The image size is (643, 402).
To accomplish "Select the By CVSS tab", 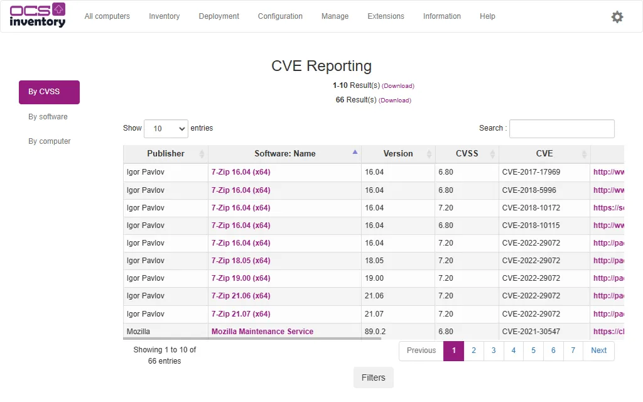I will (49, 92).
